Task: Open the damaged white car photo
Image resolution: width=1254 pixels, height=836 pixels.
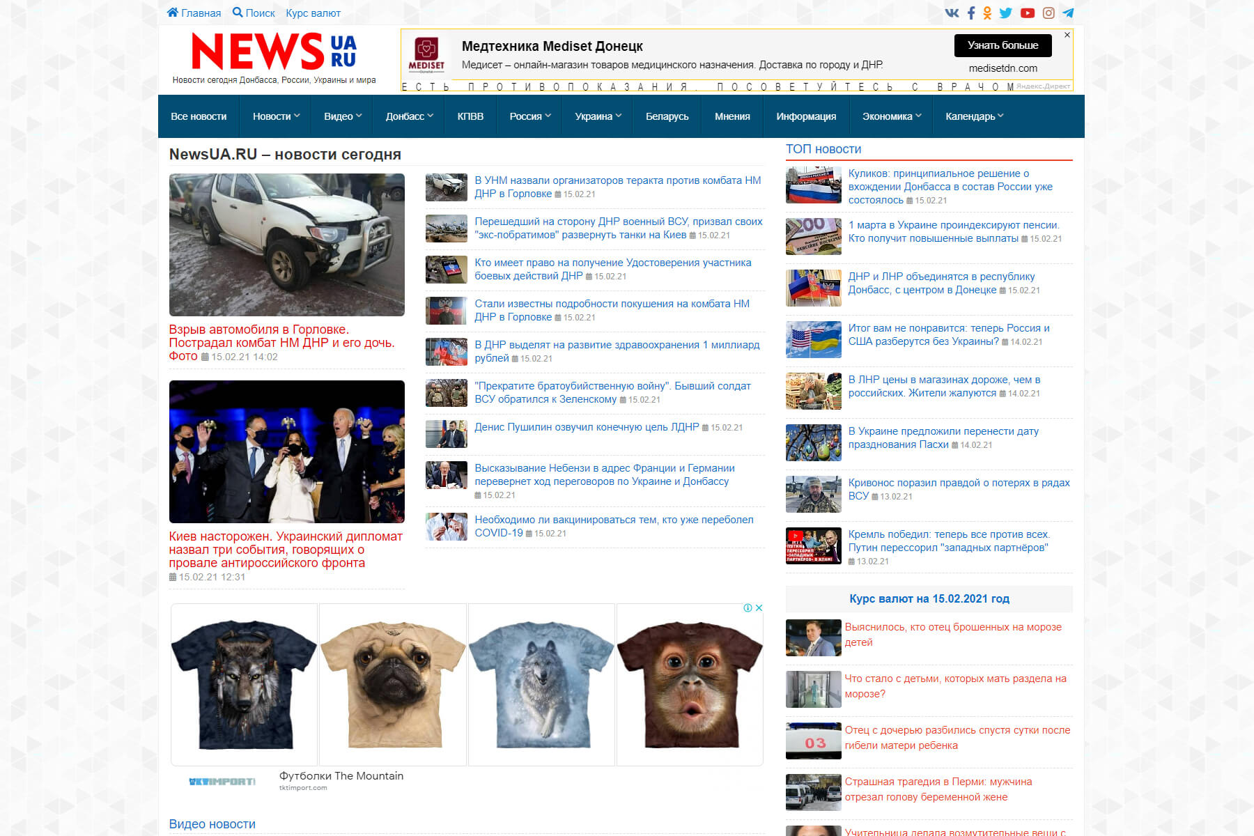Action: (x=287, y=245)
